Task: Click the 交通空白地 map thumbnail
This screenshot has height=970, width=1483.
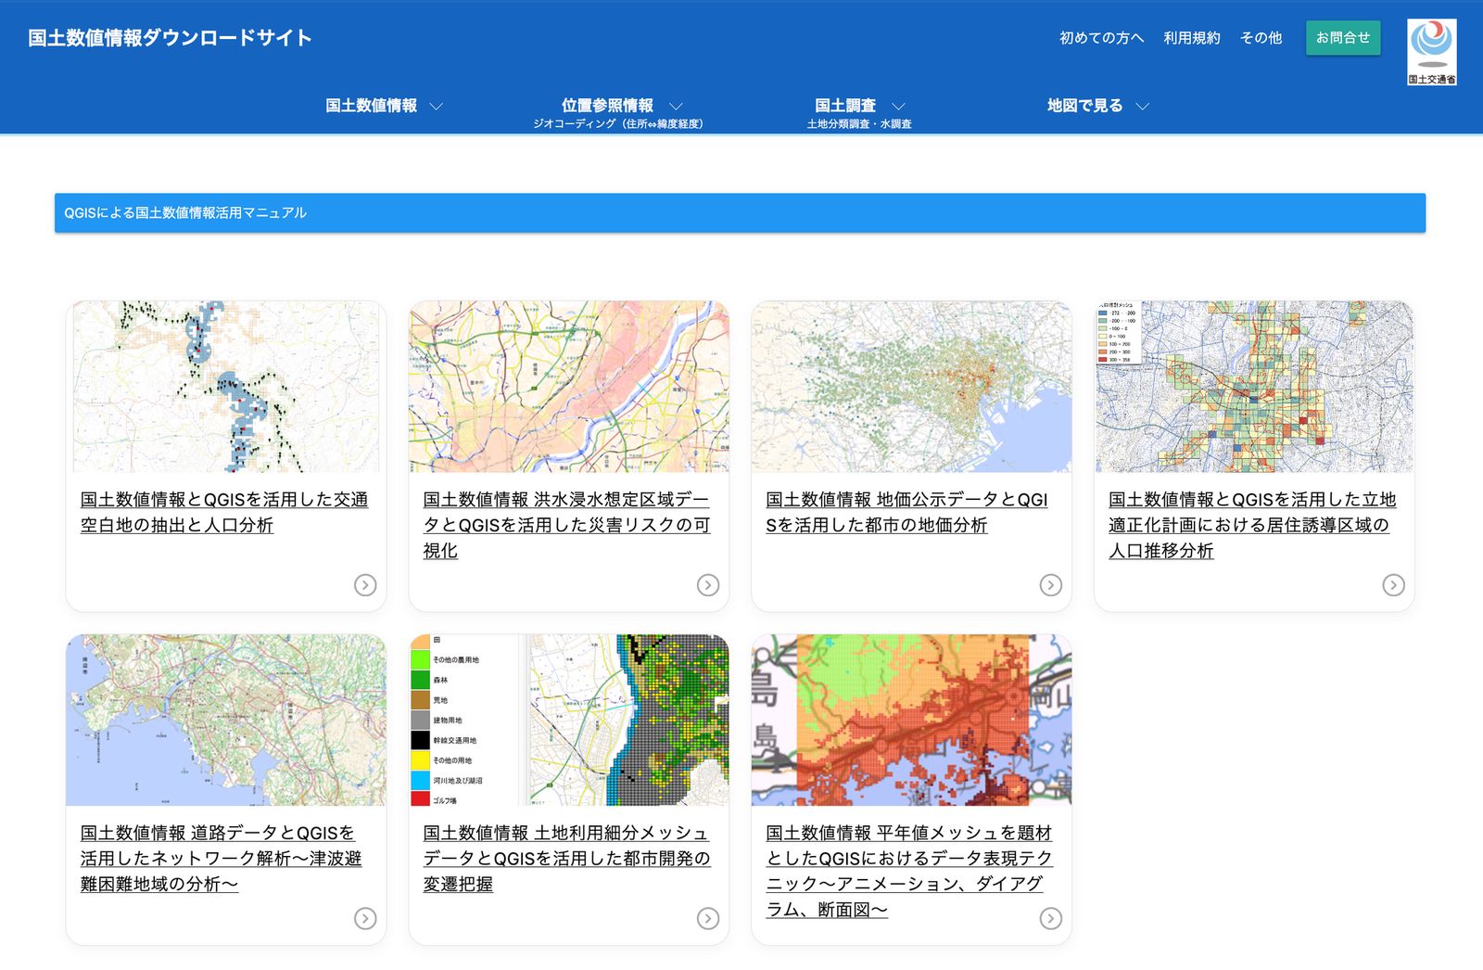Action: point(226,387)
